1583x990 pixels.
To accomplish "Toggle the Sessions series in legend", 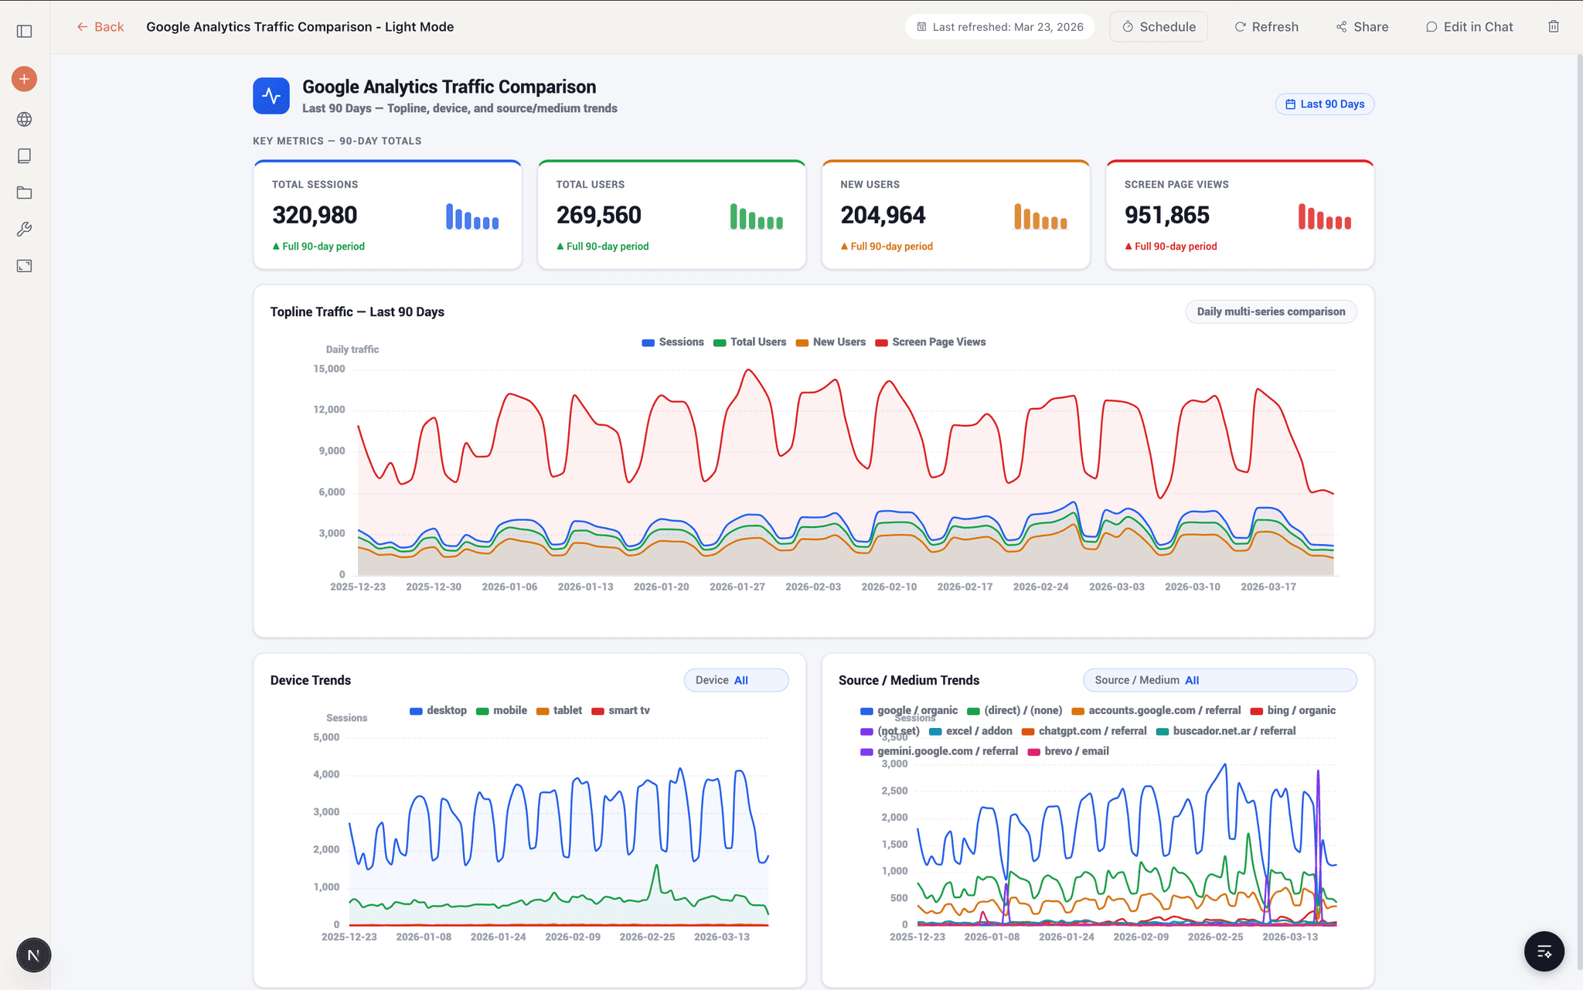I will 672,342.
